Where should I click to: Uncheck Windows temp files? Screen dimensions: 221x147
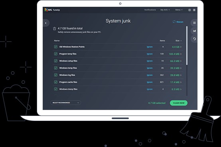point(56,68)
